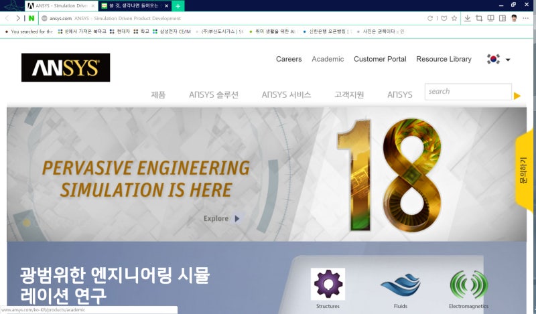
Task: Open the Resource Library link
Action: (444, 59)
